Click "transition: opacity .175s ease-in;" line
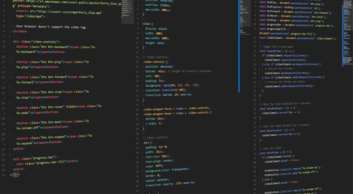Viewport: 353px width, 194px height. (x=170, y=184)
